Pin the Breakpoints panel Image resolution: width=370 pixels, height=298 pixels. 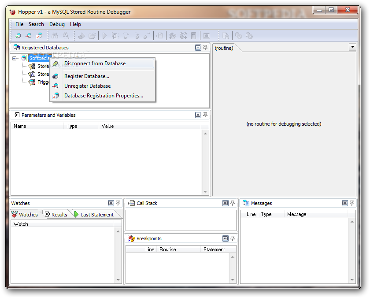(x=233, y=238)
